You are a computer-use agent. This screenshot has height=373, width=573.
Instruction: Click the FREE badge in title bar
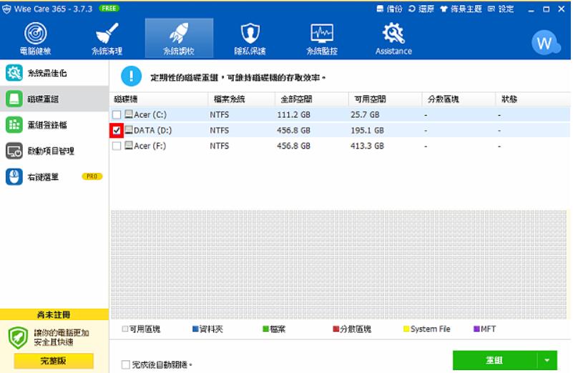pos(109,9)
